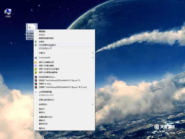Choose 预览(R) from the context menu
Viewport: 185px width, 139px height.
64,32
